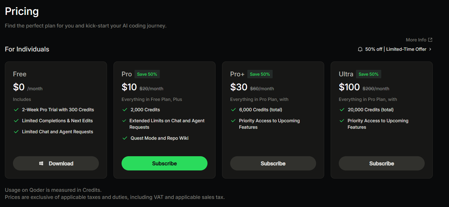Click the checkmark beside 2,000 Credits

(x=125, y=110)
